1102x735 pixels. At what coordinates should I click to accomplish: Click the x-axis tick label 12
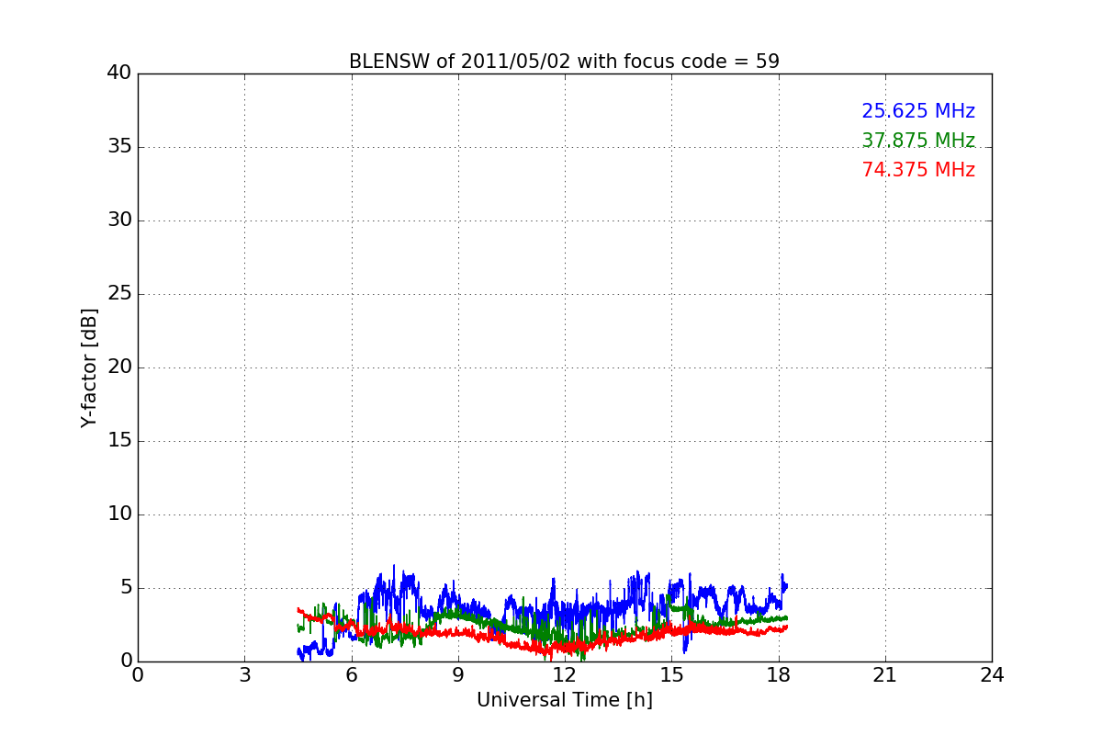point(565,674)
